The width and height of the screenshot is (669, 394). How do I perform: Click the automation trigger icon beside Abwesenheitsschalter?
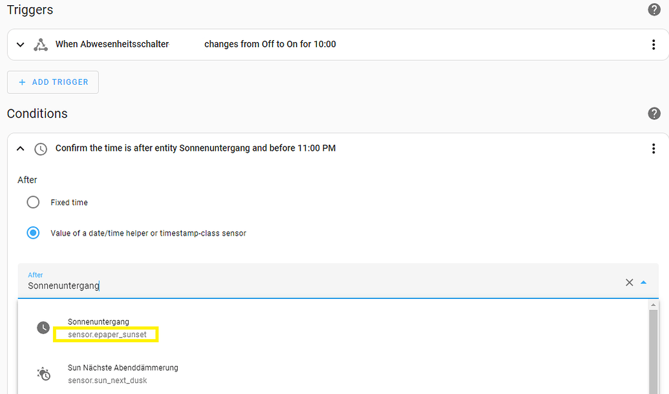point(40,44)
